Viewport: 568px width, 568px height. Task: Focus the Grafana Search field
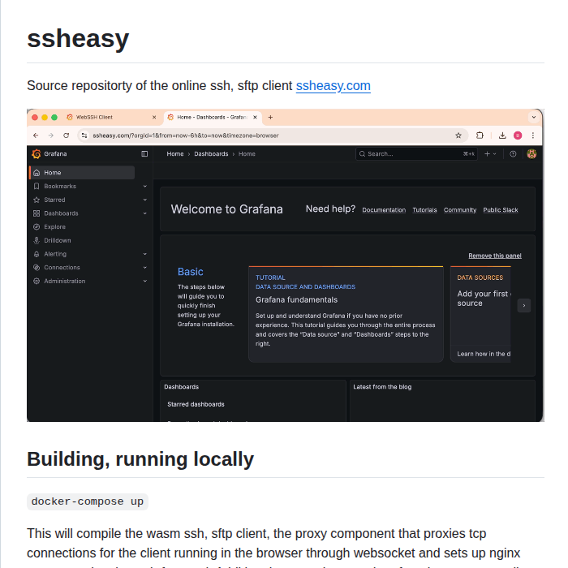point(416,154)
